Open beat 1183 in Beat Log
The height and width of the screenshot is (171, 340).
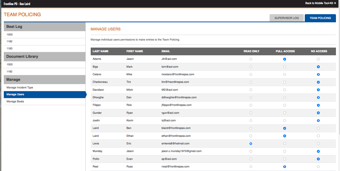[9, 48]
